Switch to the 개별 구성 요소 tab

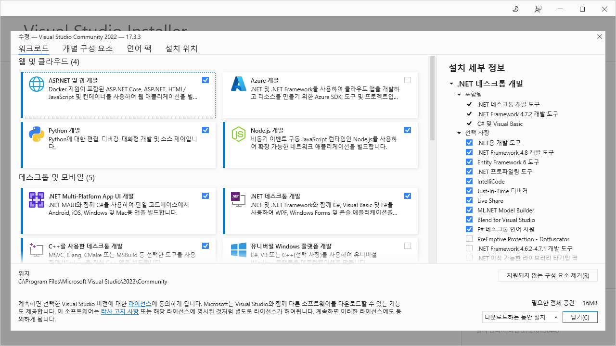point(88,49)
